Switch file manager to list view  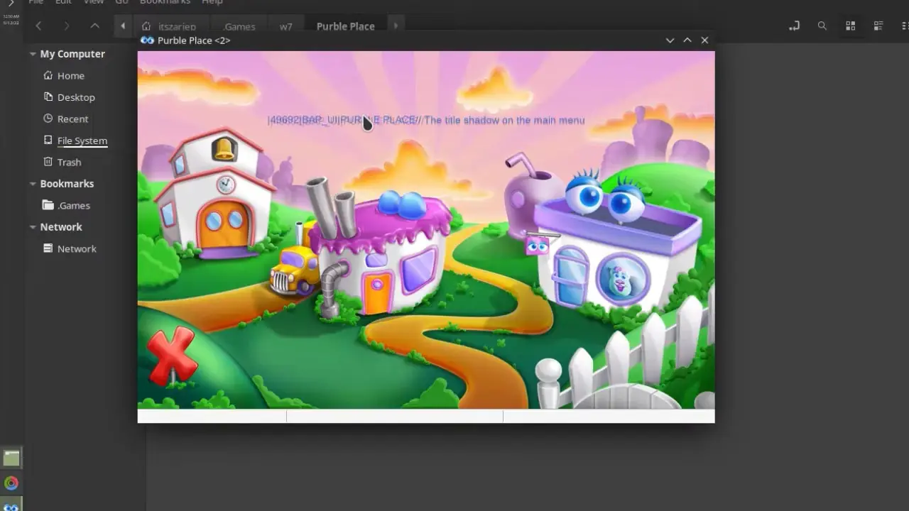tap(878, 26)
